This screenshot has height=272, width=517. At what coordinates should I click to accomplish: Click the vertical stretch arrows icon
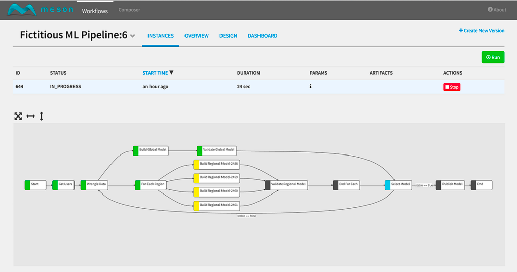[x=42, y=116]
